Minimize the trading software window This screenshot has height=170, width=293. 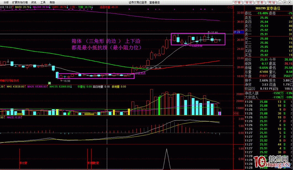click(x=280, y=2)
